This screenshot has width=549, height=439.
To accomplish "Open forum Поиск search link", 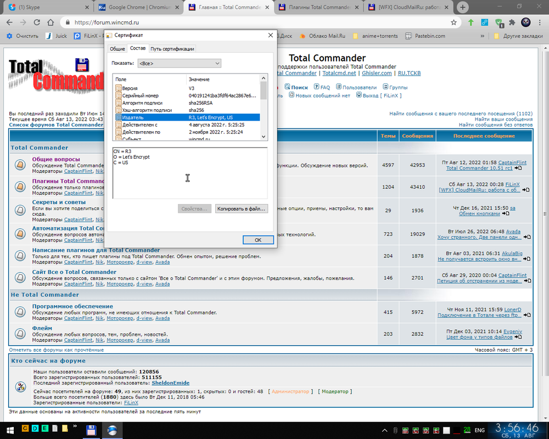I will [x=296, y=87].
